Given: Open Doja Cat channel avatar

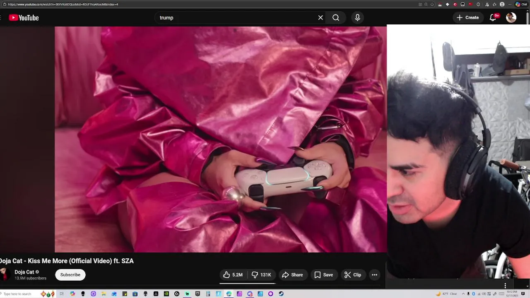Looking at the screenshot, I should 5,275.
